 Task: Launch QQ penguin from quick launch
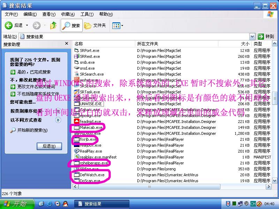point(66,204)
